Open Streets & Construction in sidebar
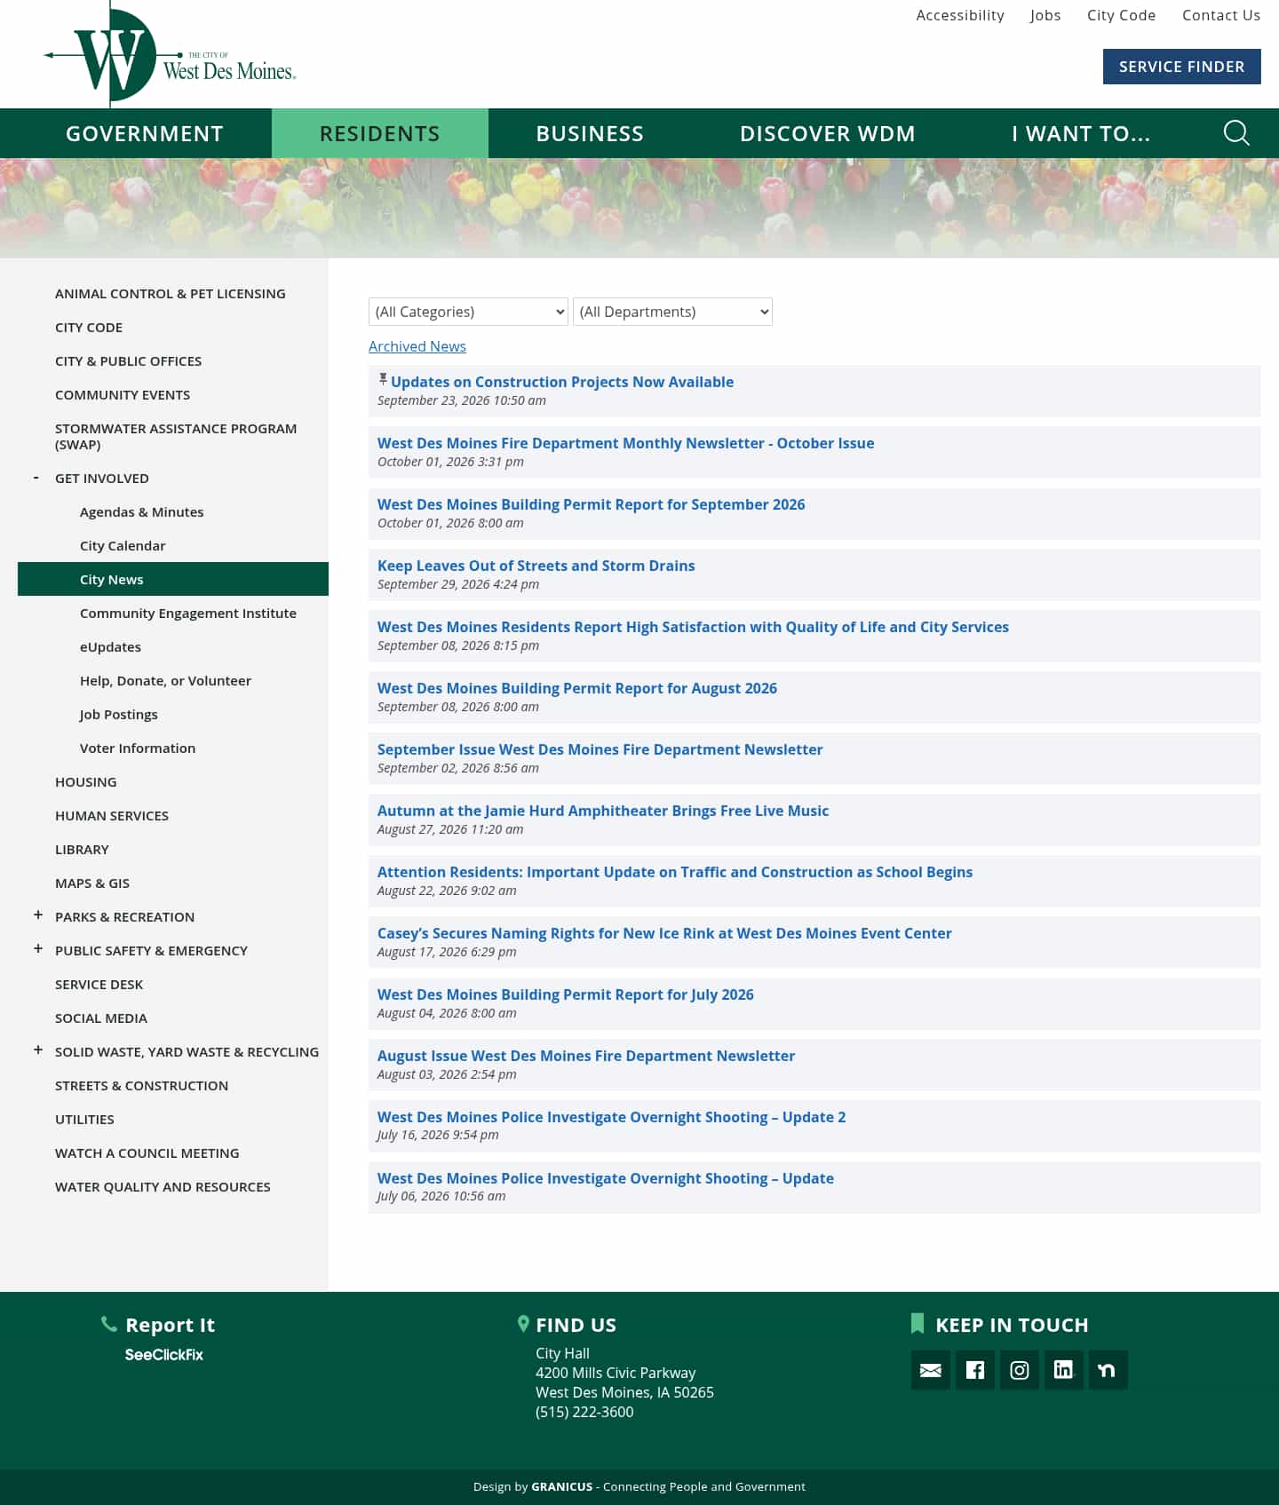1279x1505 pixels. tap(141, 1086)
